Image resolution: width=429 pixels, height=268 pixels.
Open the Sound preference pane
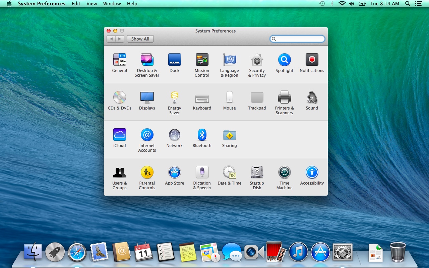click(312, 100)
